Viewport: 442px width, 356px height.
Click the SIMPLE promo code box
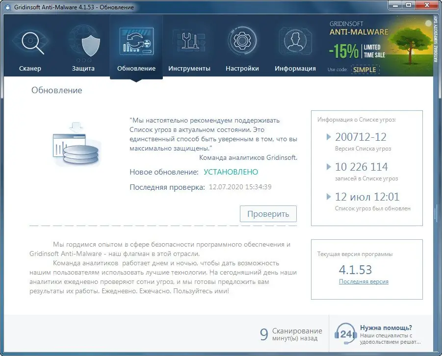[365, 70]
